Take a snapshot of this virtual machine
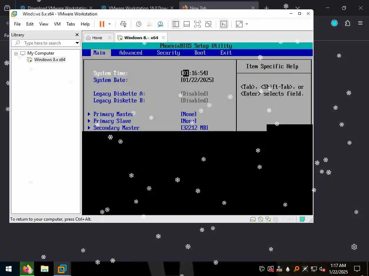 pos(139,24)
